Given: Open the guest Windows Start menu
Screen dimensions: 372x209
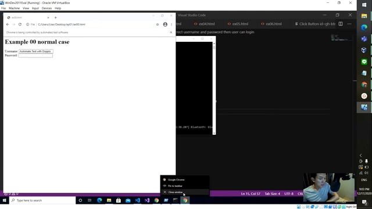Looking at the screenshot, I should 4,200.
